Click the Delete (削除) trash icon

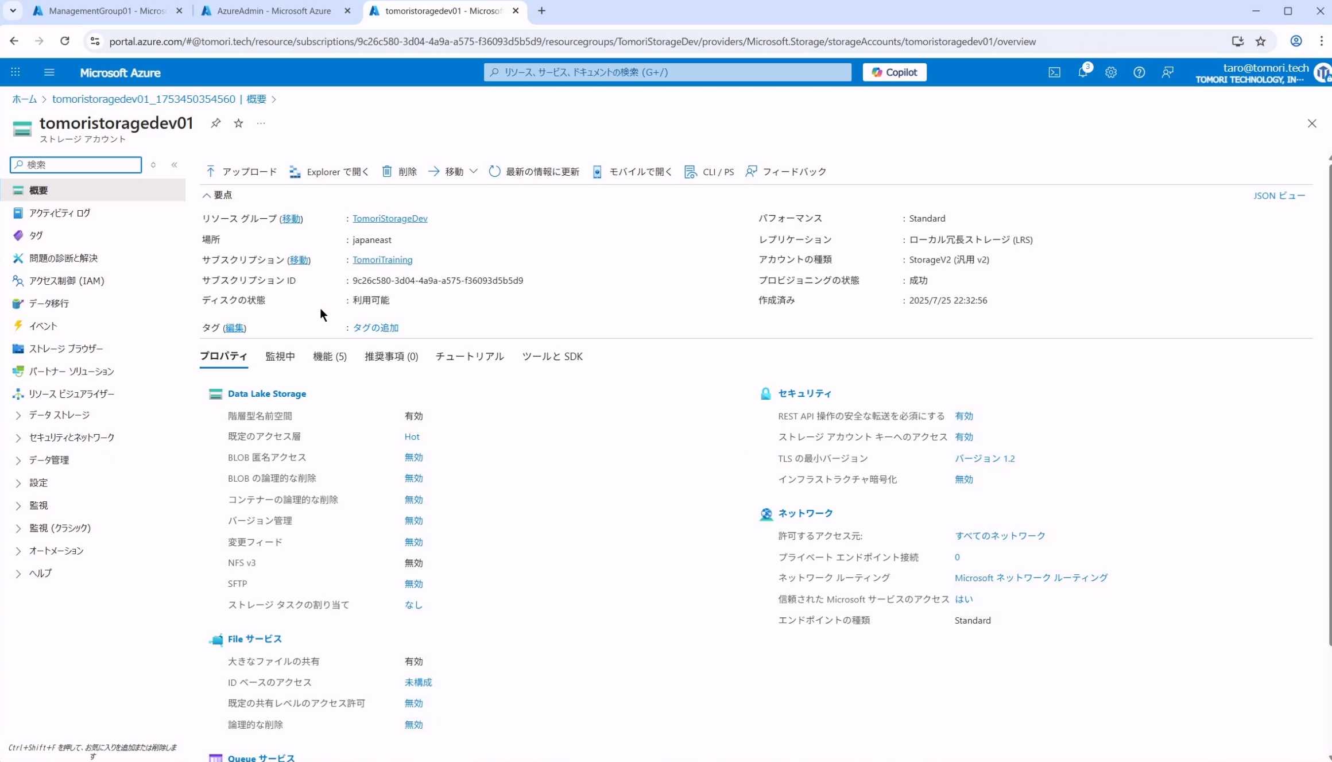[387, 172]
